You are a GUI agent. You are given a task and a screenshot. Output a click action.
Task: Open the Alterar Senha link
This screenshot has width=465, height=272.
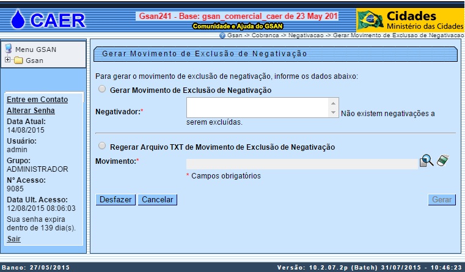click(x=31, y=111)
